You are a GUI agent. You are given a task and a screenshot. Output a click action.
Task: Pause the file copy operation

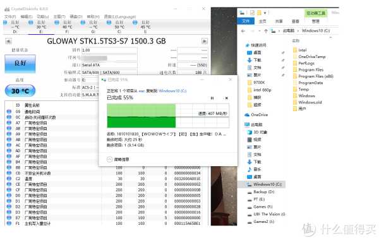pos(212,98)
